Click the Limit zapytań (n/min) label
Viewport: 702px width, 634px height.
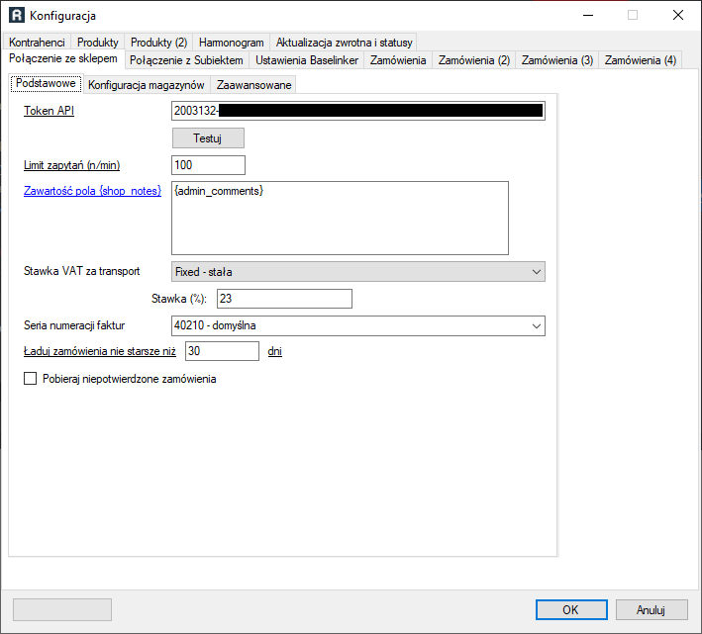pyautogui.click(x=71, y=165)
